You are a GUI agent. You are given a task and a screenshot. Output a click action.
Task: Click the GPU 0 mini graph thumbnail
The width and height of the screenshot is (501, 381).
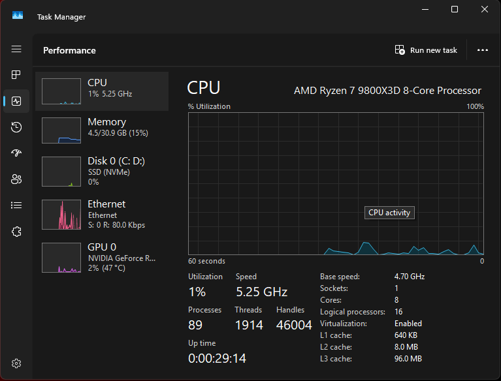61,258
